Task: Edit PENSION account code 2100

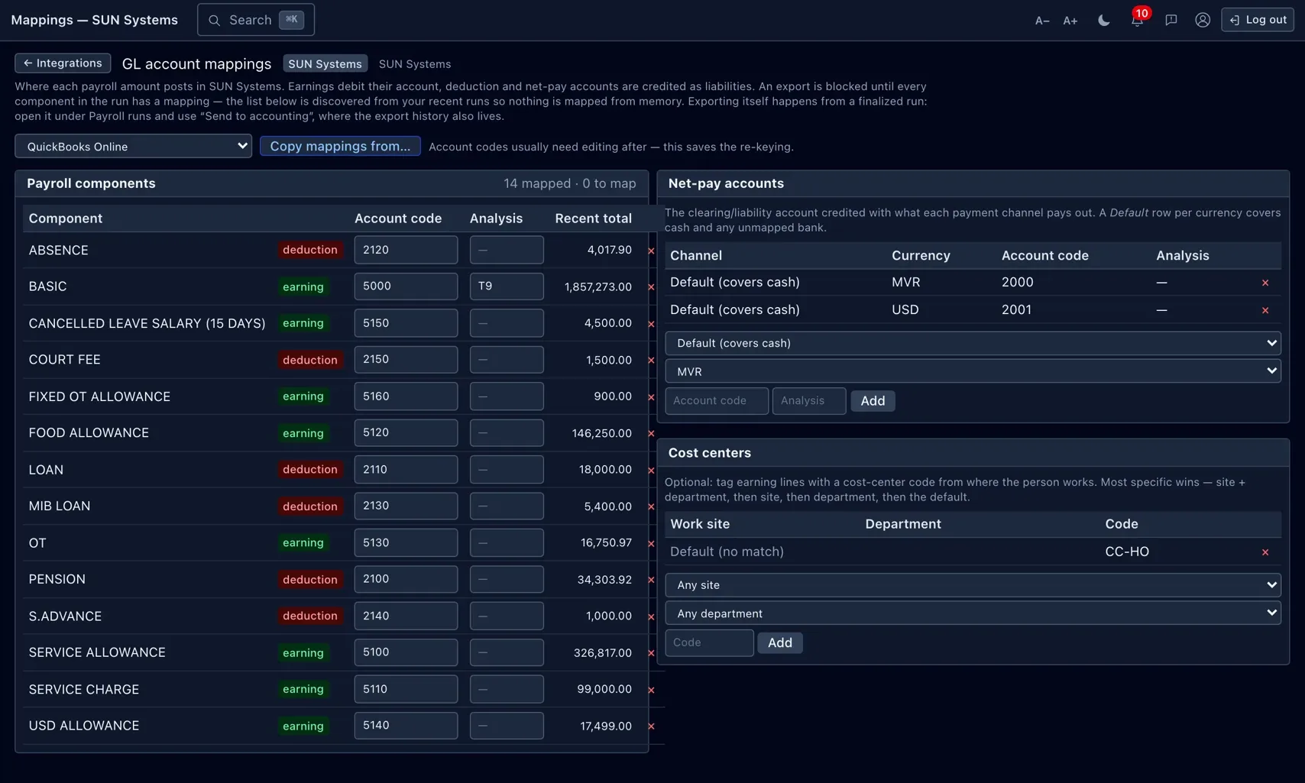Action: pyautogui.click(x=406, y=579)
